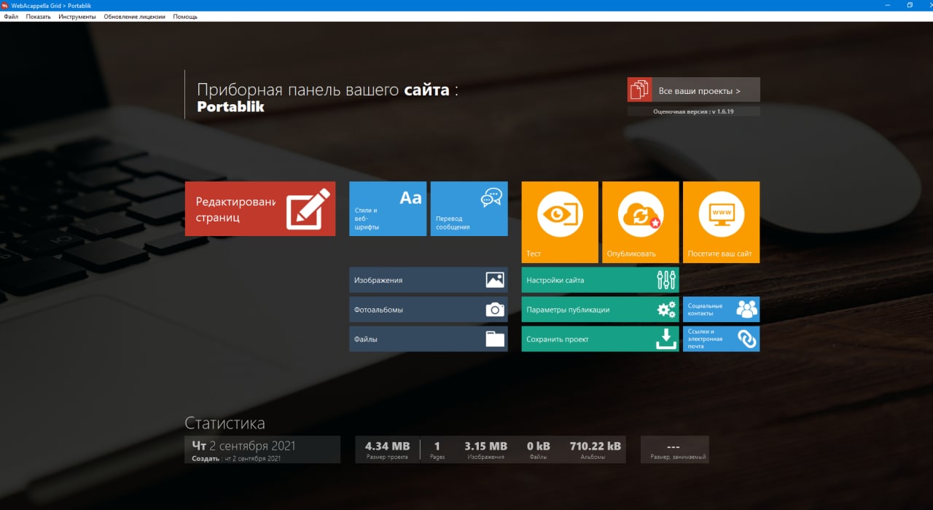The height and width of the screenshot is (510, 933).
Task: Click the Portablik site name heading
Action: 230,106
